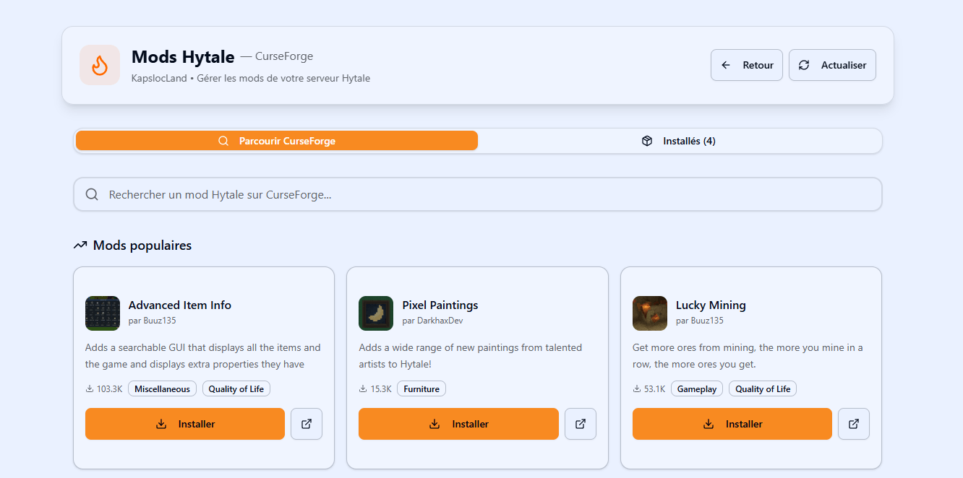The width and height of the screenshot is (963, 478).
Task: Click the trending arrow icon beside Mods populaires
Action: click(80, 245)
